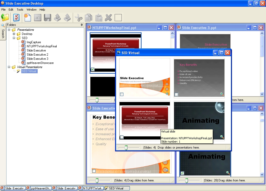The width and height of the screenshot is (266, 191).
Task: Open the Tools menu
Action: pyautogui.click(x=20, y=10)
